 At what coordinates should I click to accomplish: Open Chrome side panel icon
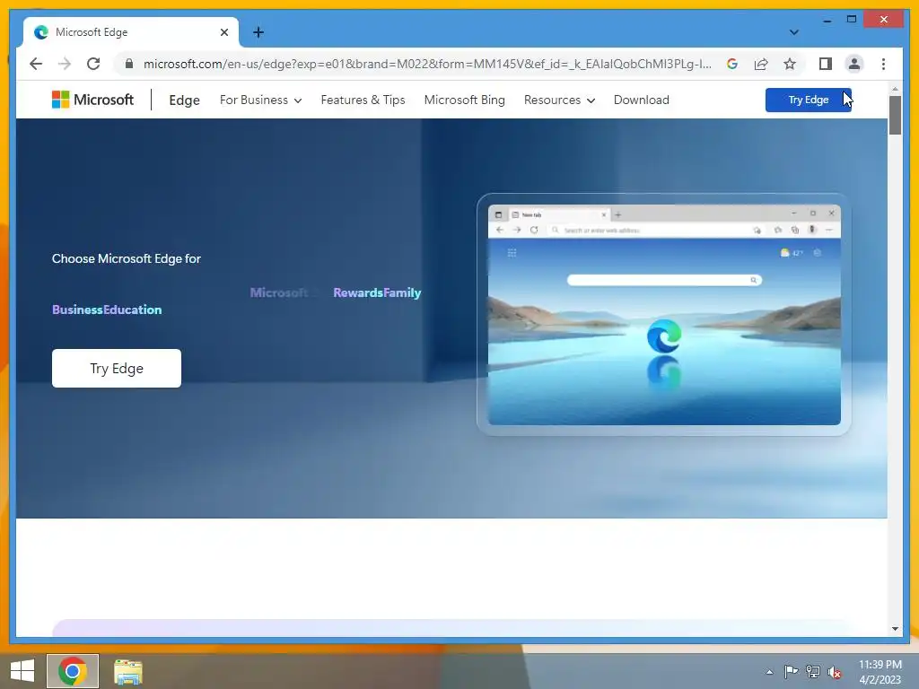[x=826, y=64]
